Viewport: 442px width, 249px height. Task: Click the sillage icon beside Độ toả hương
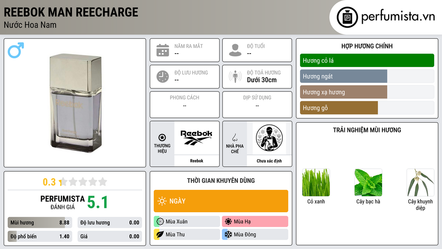(235, 77)
